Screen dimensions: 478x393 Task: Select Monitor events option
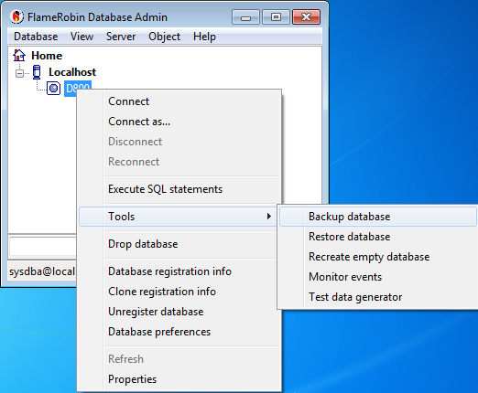[x=378, y=277]
